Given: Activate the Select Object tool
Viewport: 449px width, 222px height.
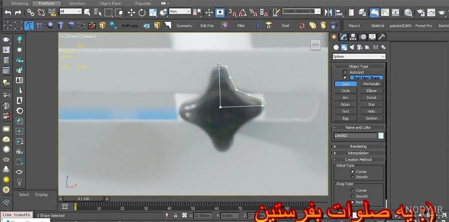Looking at the screenshot, I should [x=87, y=12].
